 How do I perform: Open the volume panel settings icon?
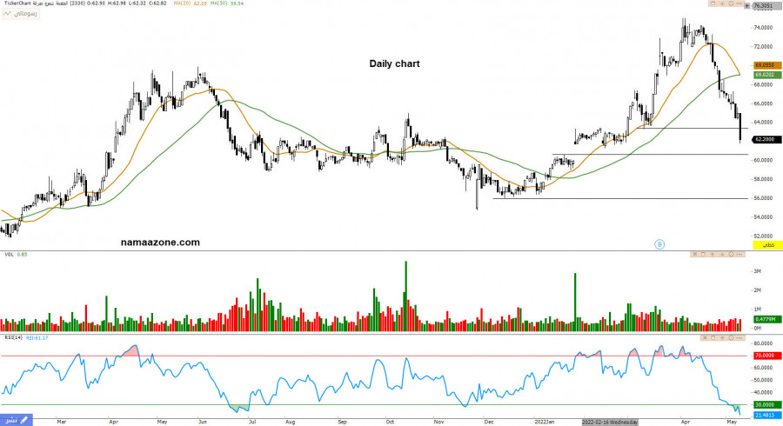coord(733,254)
